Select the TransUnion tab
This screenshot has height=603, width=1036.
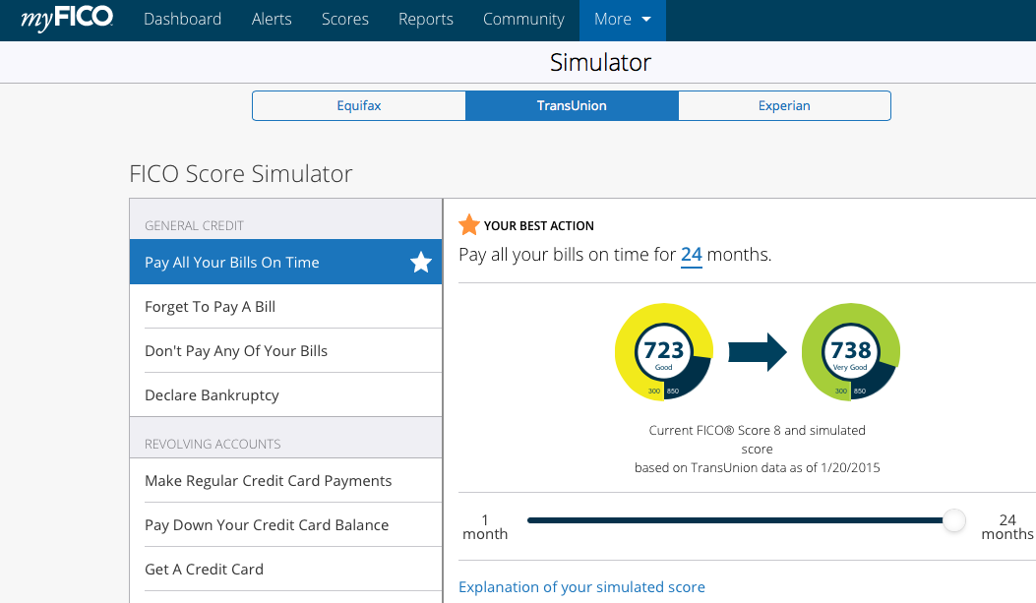pyautogui.click(x=572, y=105)
